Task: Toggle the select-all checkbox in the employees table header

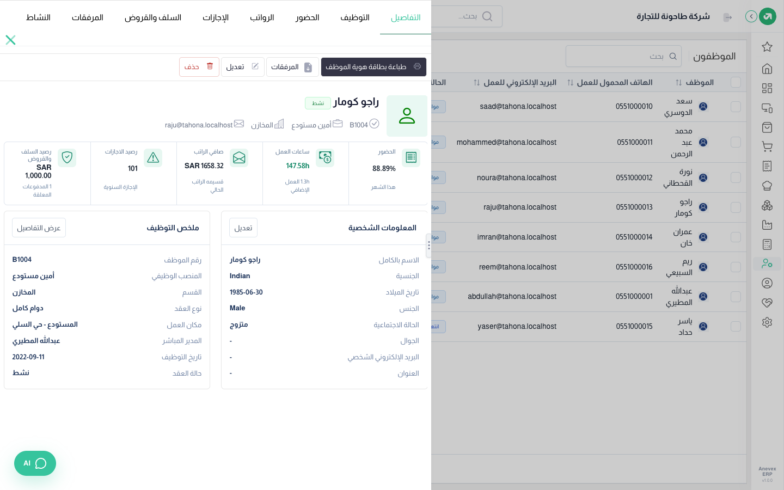Action: click(x=736, y=82)
